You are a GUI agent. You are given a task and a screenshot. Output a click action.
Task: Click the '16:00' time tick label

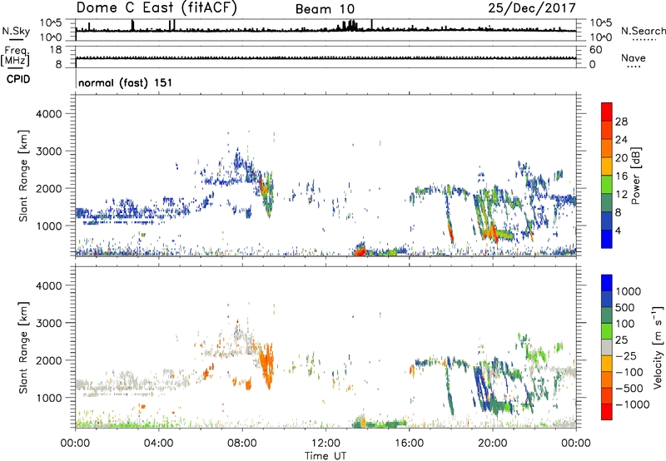pos(409,444)
